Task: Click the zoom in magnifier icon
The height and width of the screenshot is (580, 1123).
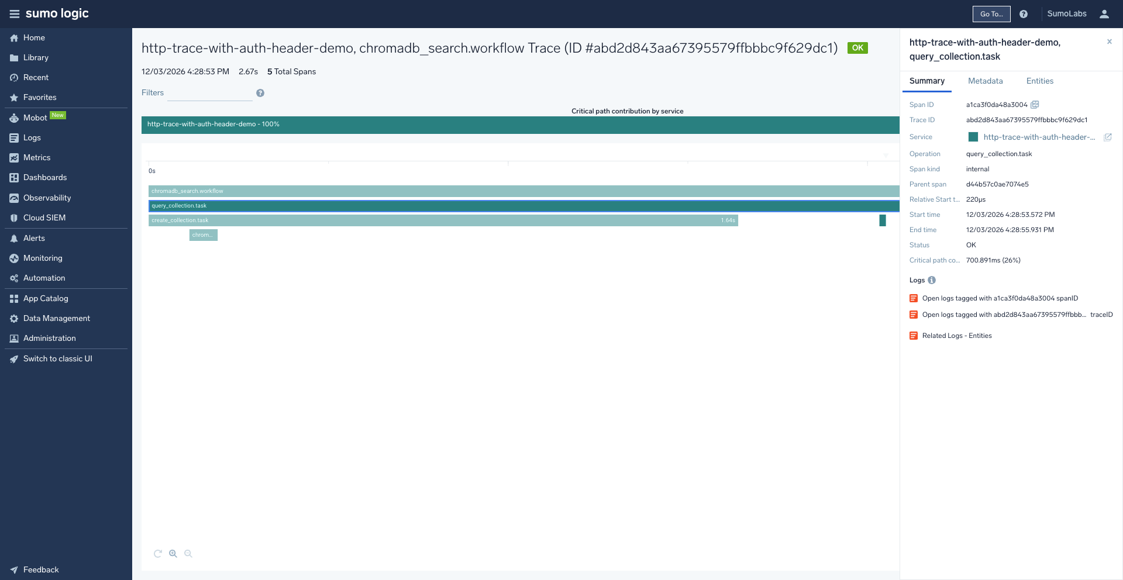Action: point(173,554)
